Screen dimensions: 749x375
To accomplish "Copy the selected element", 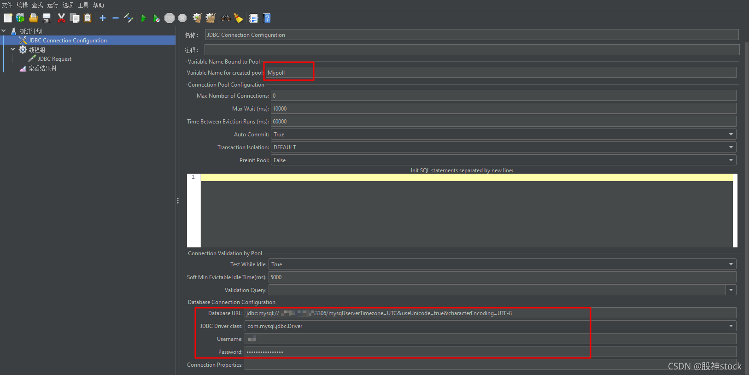I will 75,18.
